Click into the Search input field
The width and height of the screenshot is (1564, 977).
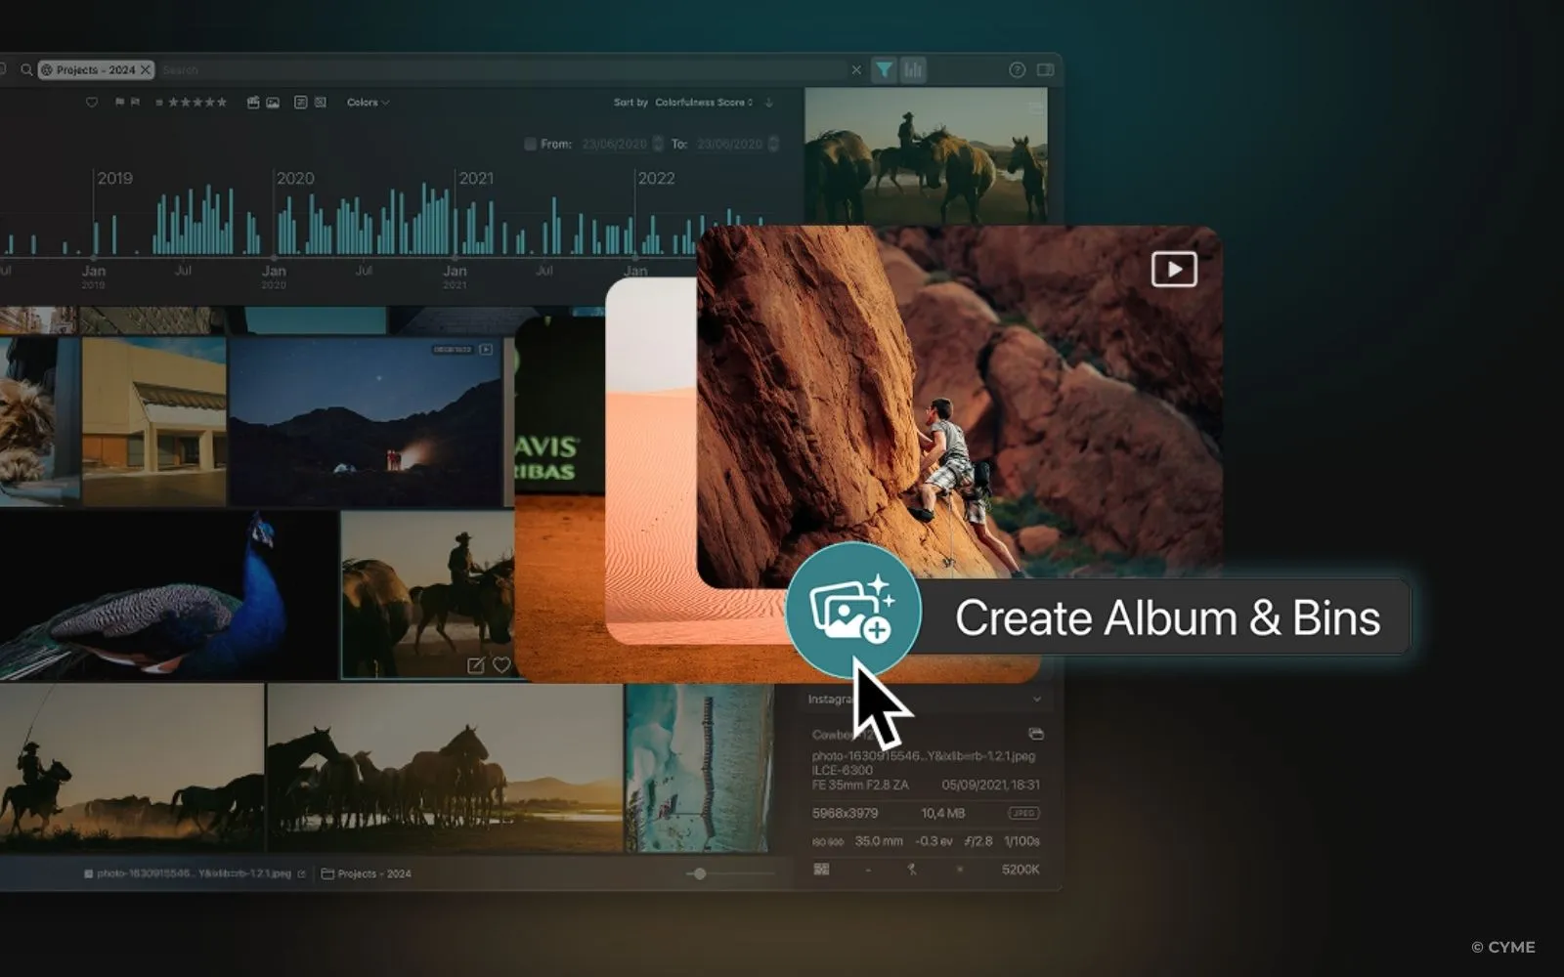click(503, 69)
